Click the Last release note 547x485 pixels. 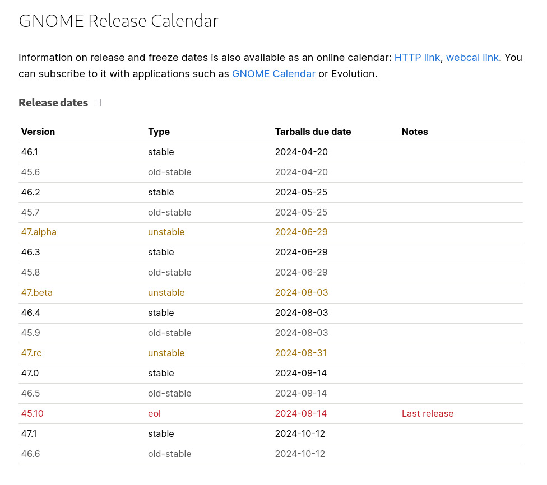[x=428, y=414]
